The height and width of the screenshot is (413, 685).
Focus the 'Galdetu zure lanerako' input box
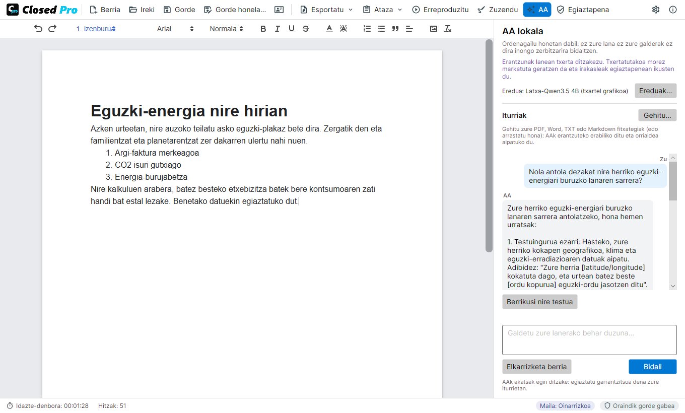point(589,340)
